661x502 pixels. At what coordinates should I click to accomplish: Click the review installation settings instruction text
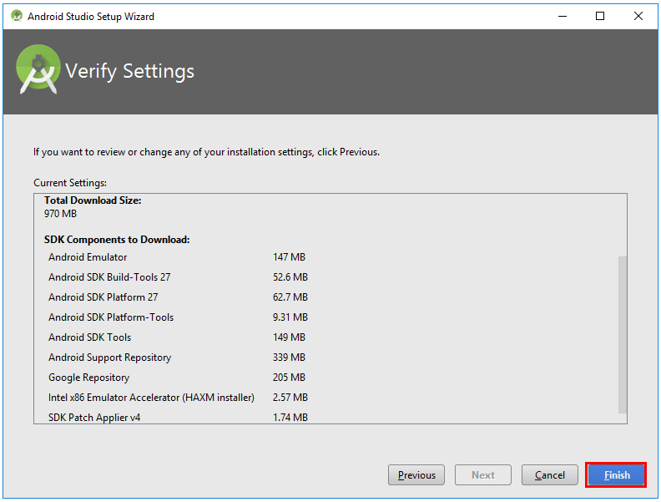207,152
